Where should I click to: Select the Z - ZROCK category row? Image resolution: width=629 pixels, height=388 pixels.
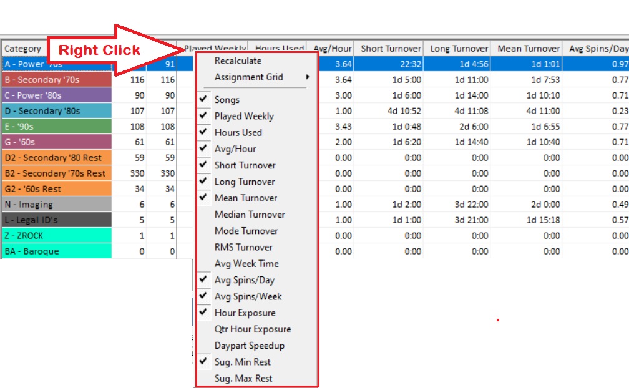tap(56, 236)
